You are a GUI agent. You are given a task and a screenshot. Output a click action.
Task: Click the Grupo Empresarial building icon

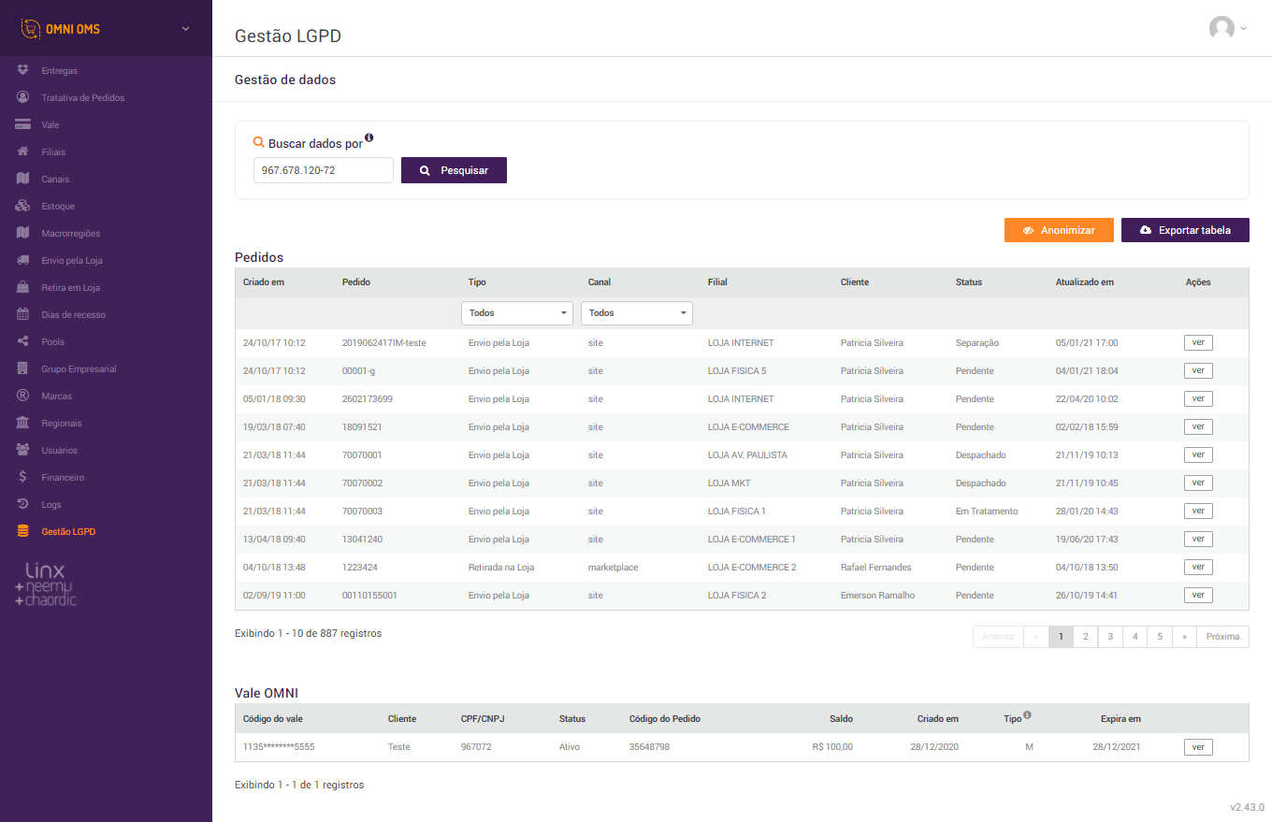[23, 368]
